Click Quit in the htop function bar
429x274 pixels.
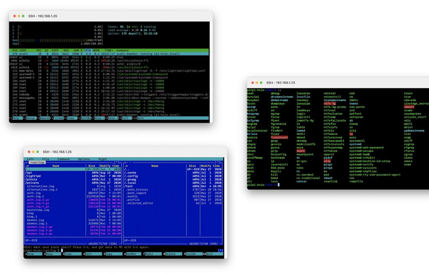140,118
